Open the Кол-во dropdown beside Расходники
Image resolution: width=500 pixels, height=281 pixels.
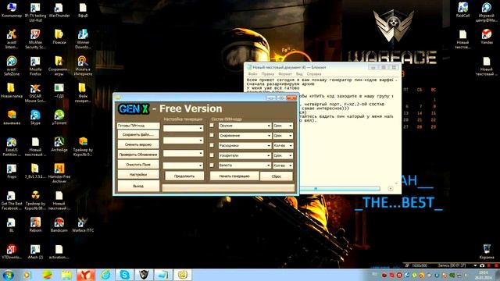tap(283, 146)
